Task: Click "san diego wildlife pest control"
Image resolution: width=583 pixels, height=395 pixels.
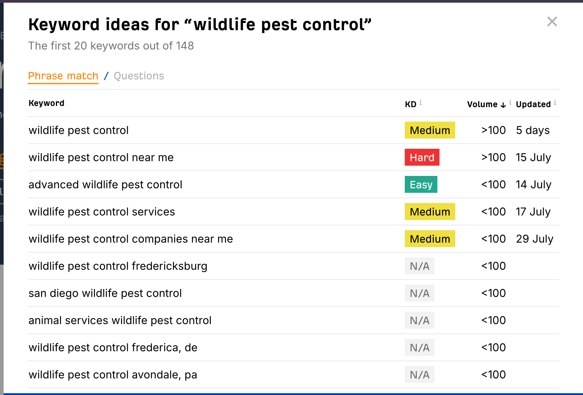Action: point(105,293)
